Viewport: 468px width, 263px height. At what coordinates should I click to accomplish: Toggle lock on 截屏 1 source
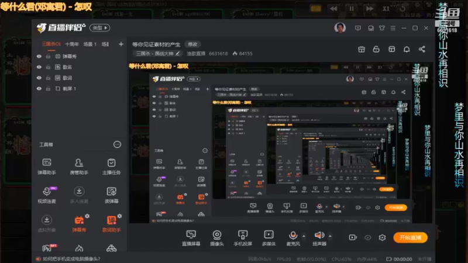[48, 89]
